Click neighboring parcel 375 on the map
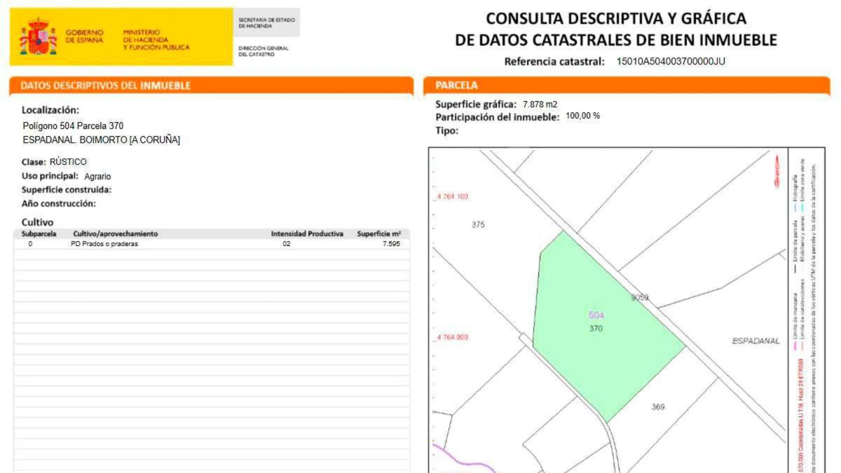This screenshot has width=841, height=473. (478, 225)
